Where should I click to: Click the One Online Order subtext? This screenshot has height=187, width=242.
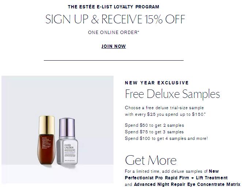pyautogui.click(x=114, y=32)
